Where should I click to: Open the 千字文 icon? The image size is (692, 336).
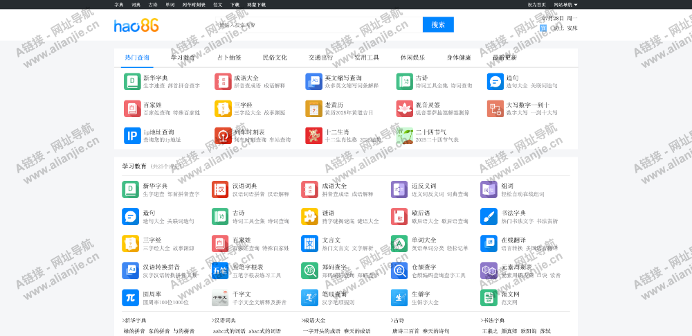tap(220, 298)
